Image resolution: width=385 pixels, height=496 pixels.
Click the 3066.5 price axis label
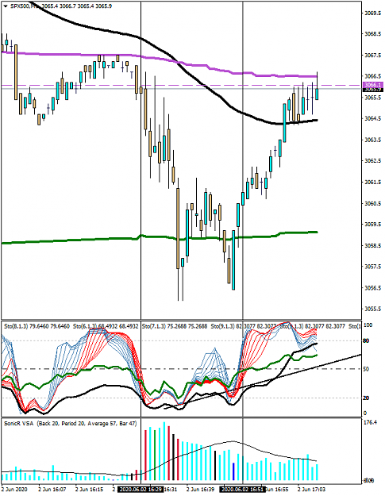point(373,76)
